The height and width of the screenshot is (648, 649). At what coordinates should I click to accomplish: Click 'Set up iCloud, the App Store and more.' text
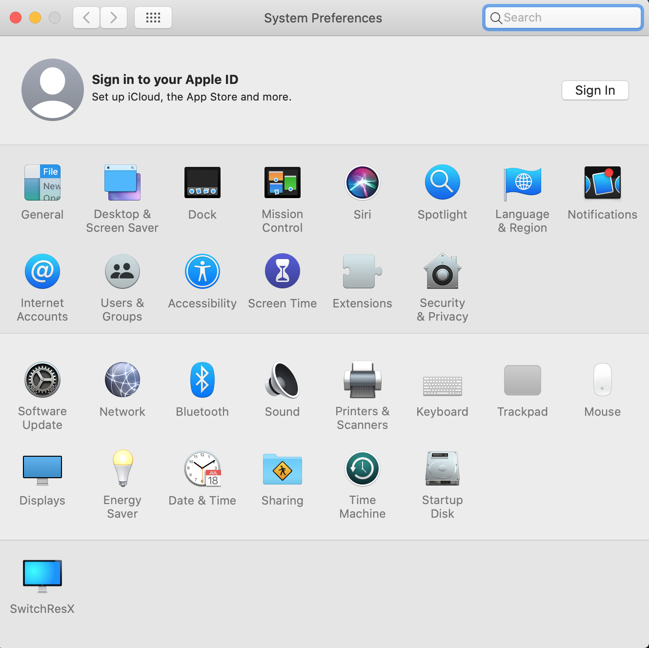pos(192,97)
